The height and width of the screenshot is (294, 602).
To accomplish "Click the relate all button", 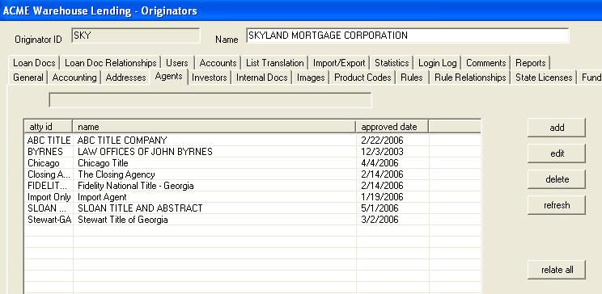I will pyautogui.click(x=557, y=270).
